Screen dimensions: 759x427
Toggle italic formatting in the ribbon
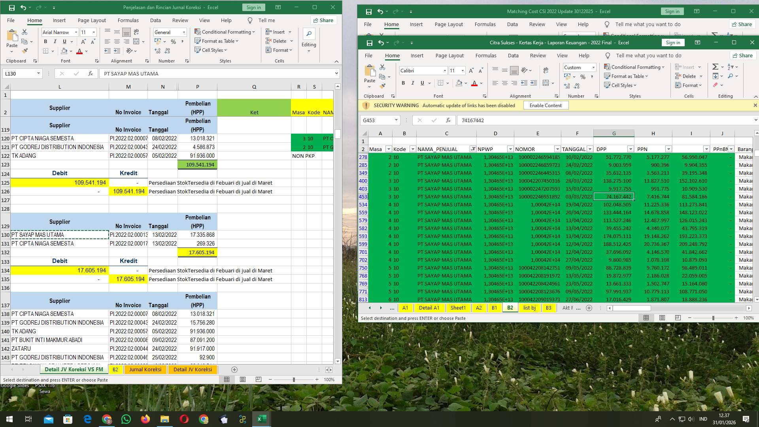coord(413,83)
